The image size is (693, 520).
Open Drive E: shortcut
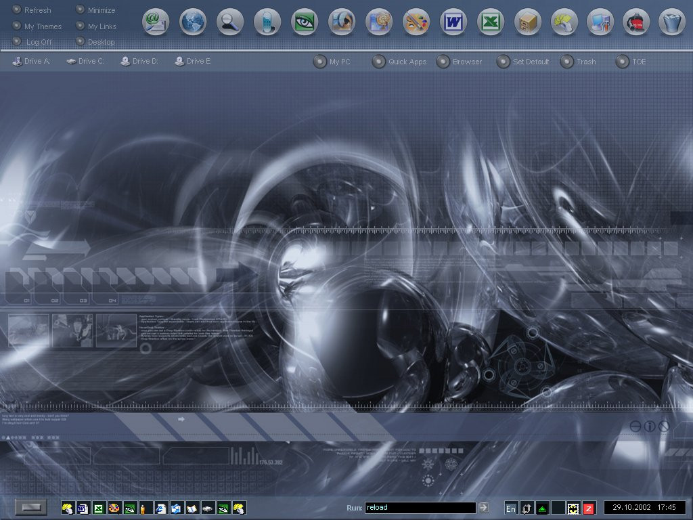tap(193, 61)
